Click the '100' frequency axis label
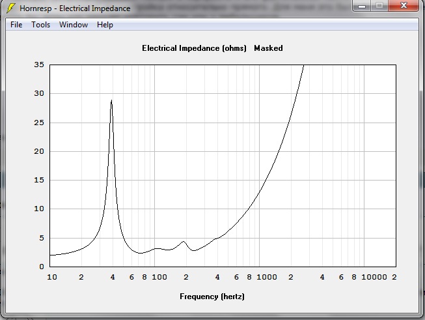Image resolution: width=425 pixels, height=320 pixels. (x=159, y=277)
